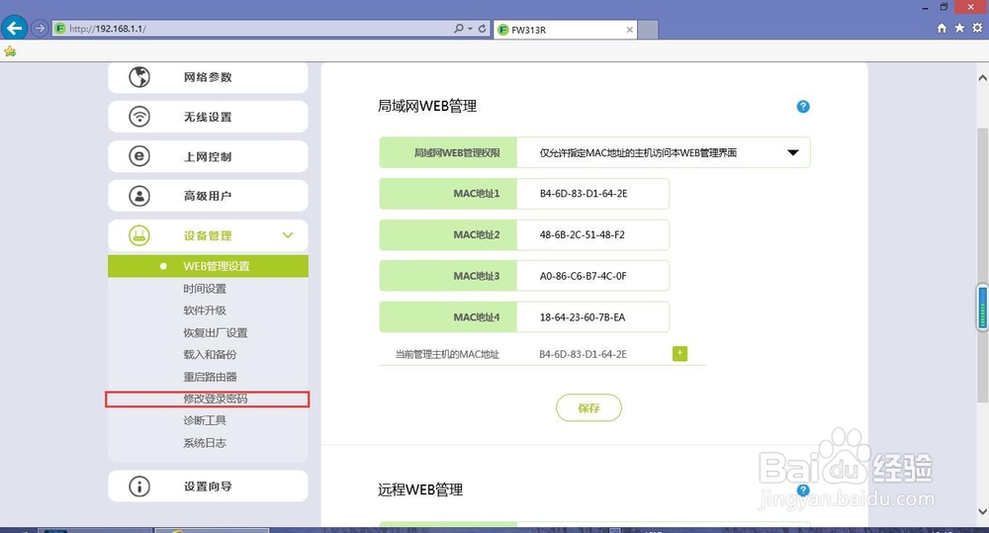The image size is (989, 533).
Task: Select WEB管理设置 submenu item
Action: point(208,266)
